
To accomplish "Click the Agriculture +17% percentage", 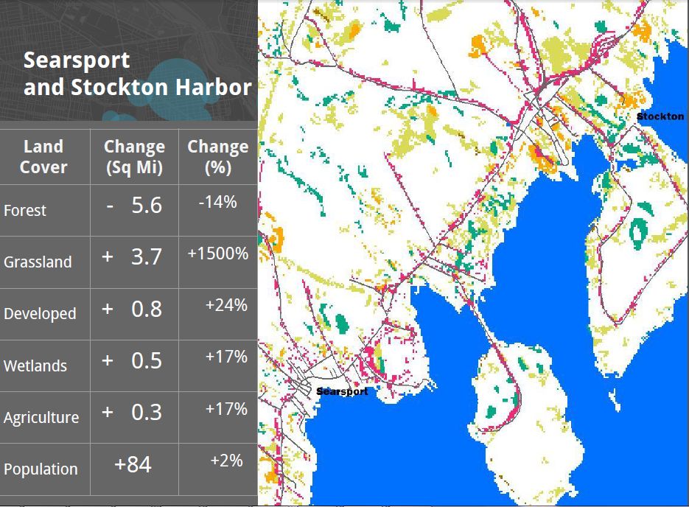I will 226,409.
